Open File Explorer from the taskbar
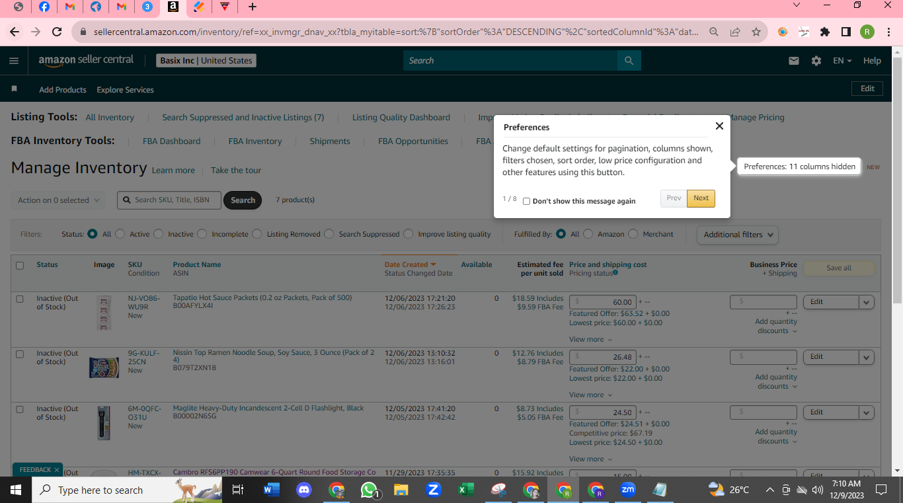Screen dimensions: 903x503 [x=401, y=490]
